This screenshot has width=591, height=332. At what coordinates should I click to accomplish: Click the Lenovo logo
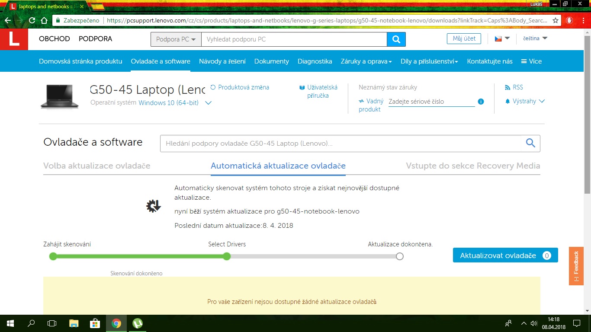click(14, 39)
